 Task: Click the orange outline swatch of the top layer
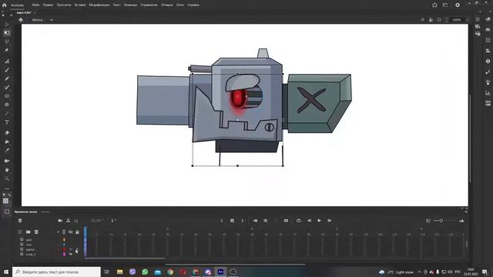(64, 239)
